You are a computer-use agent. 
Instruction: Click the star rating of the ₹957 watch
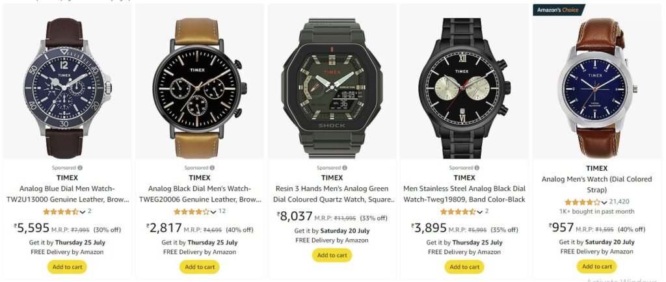point(582,202)
